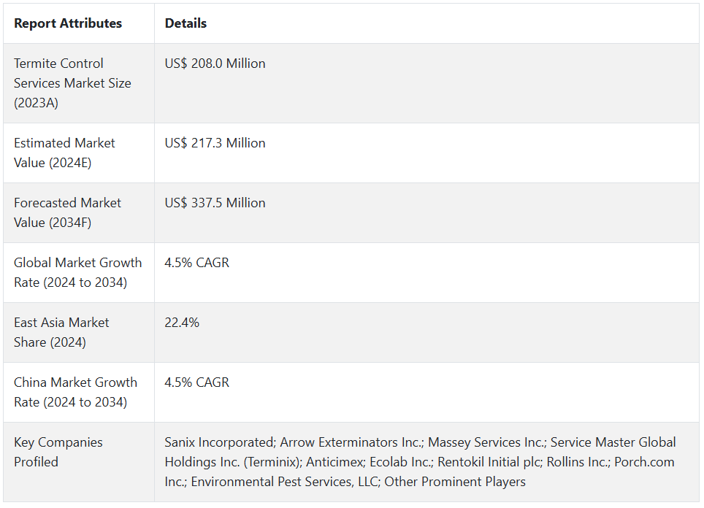This screenshot has width=704, height=508.
Task: Select the East Asia Market Share cell
Action: coord(61,332)
